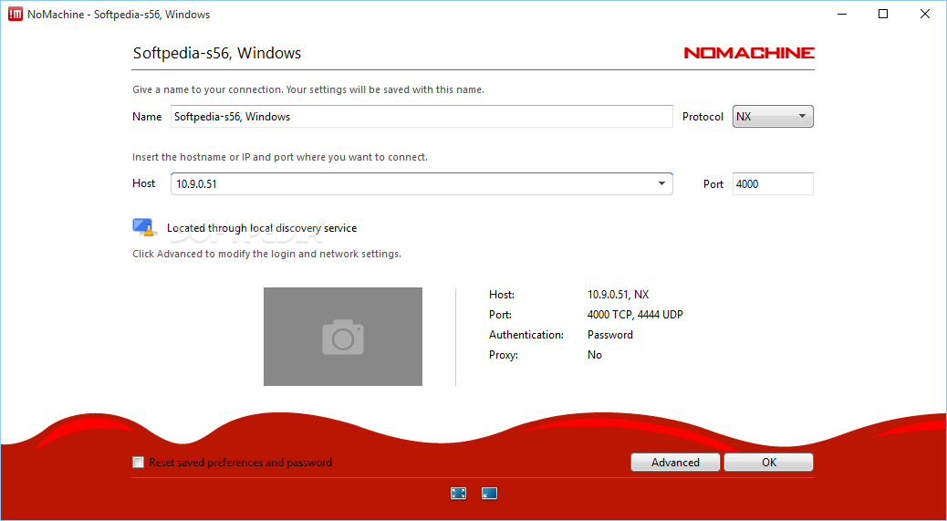Click the "10.9.0.51, NX" host value
The image size is (947, 521).
(x=618, y=295)
